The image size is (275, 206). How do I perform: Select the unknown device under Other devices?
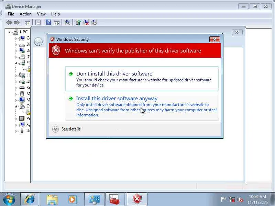point(29,112)
